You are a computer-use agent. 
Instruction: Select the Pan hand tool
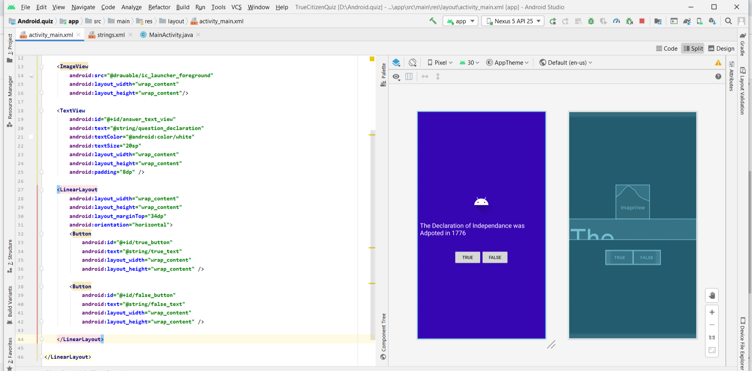(x=712, y=296)
